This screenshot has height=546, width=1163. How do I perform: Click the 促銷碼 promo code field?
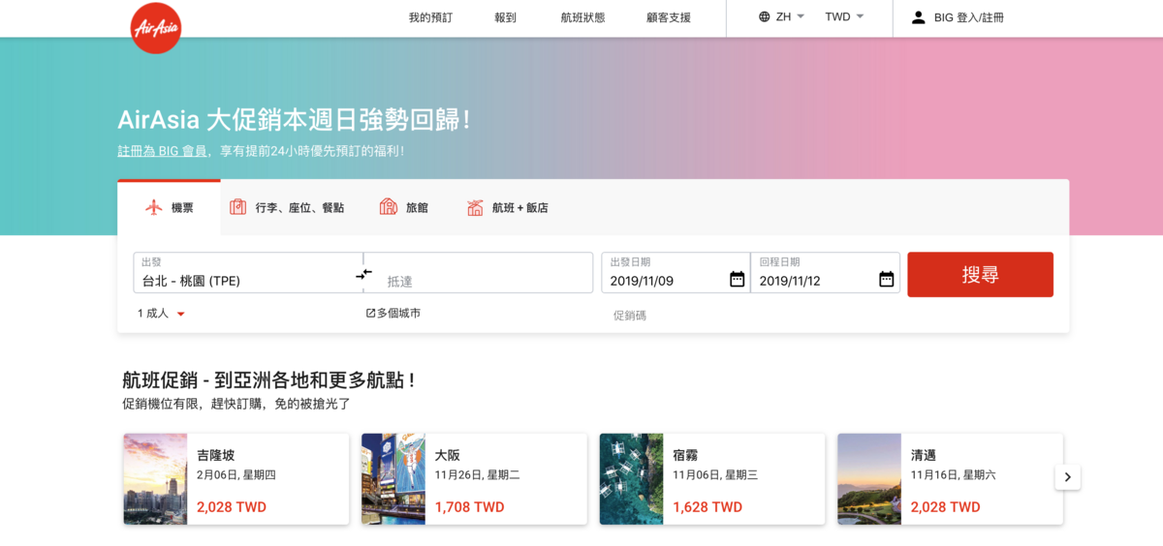click(x=630, y=316)
